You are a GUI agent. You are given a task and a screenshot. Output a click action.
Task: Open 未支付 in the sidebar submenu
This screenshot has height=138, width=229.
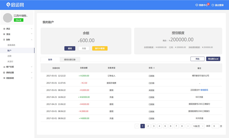click(10, 61)
